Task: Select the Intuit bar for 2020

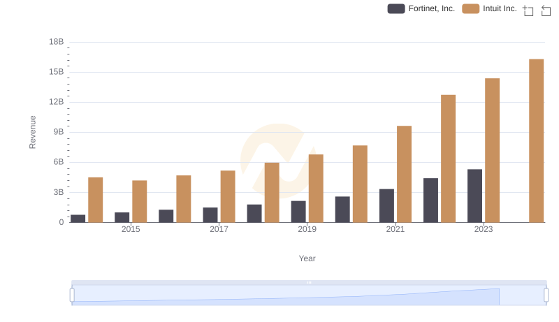Action: point(360,184)
